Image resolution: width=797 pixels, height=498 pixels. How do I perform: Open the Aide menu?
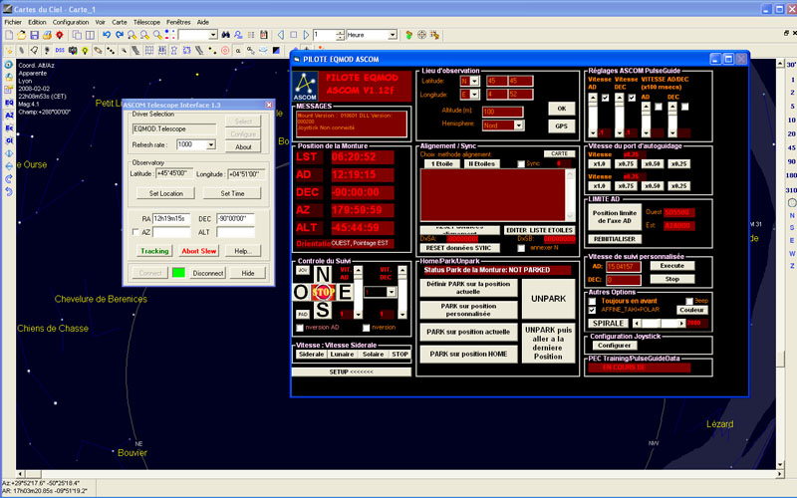[x=203, y=22]
